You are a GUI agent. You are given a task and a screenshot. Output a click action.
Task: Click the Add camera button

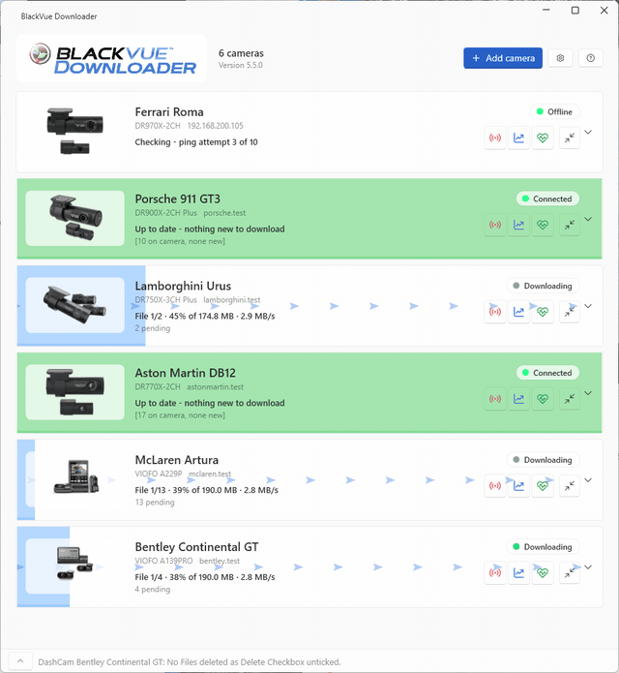503,58
